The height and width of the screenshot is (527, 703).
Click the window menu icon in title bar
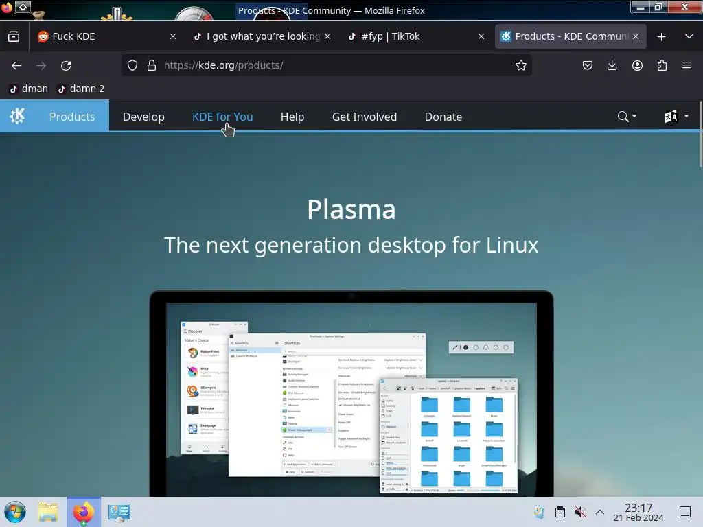(7, 8)
